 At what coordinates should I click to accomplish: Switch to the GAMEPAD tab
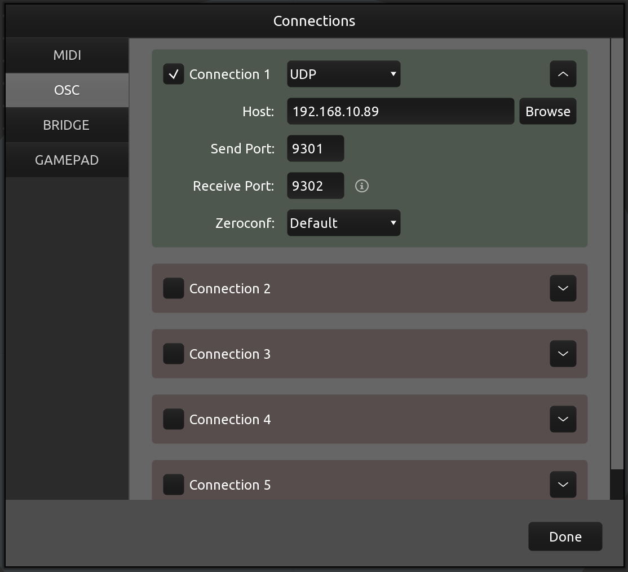pyautogui.click(x=67, y=160)
